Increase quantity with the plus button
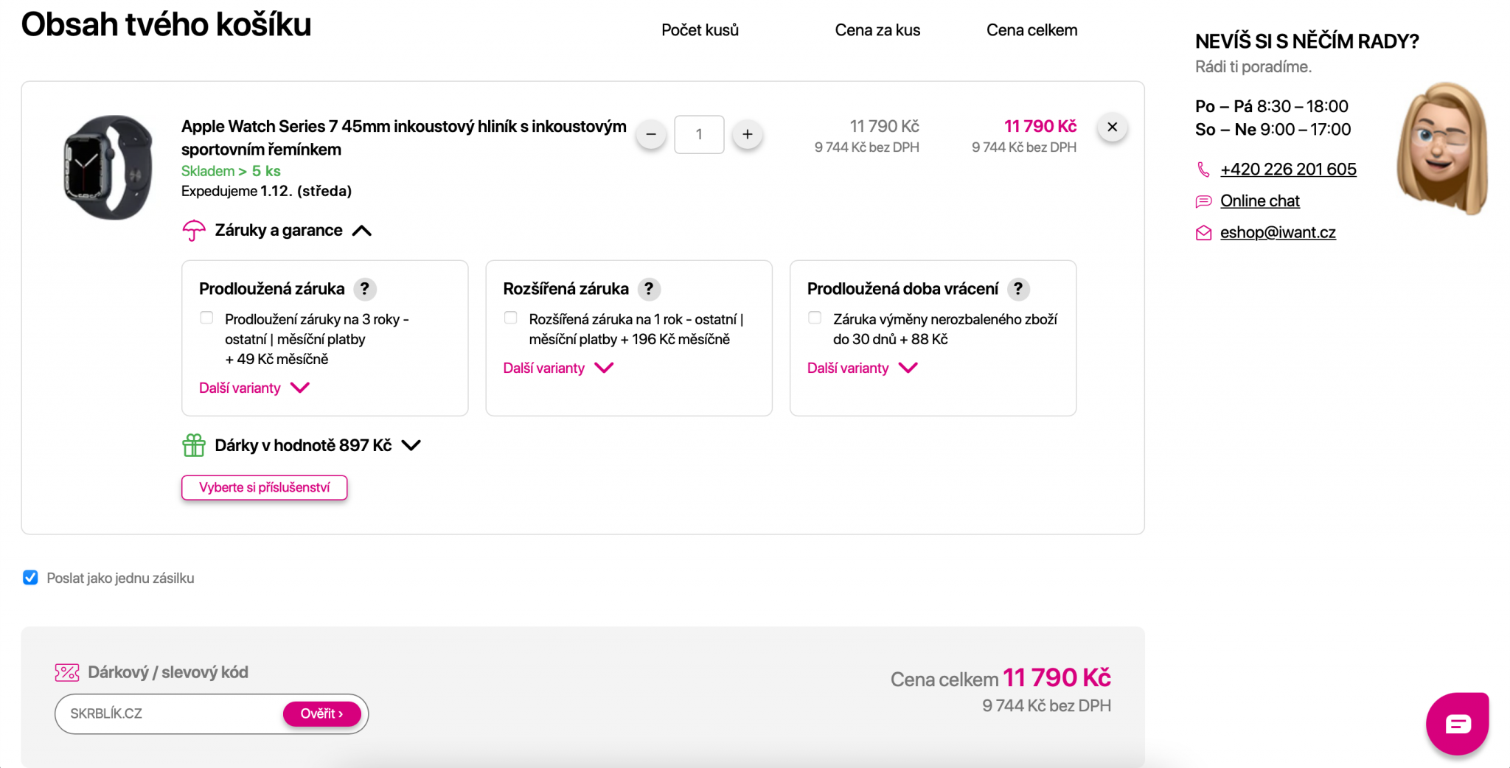Viewport: 1510px width, 768px height. pyautogui.click(x=747, y=134)
